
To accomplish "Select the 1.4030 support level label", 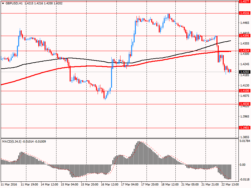I will 245,104.
